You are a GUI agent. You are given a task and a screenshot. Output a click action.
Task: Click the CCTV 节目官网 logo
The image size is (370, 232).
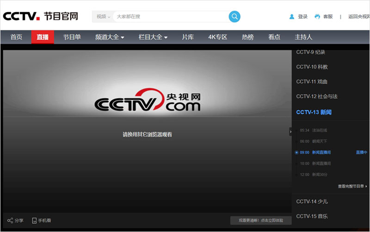[x=40, y=16]
